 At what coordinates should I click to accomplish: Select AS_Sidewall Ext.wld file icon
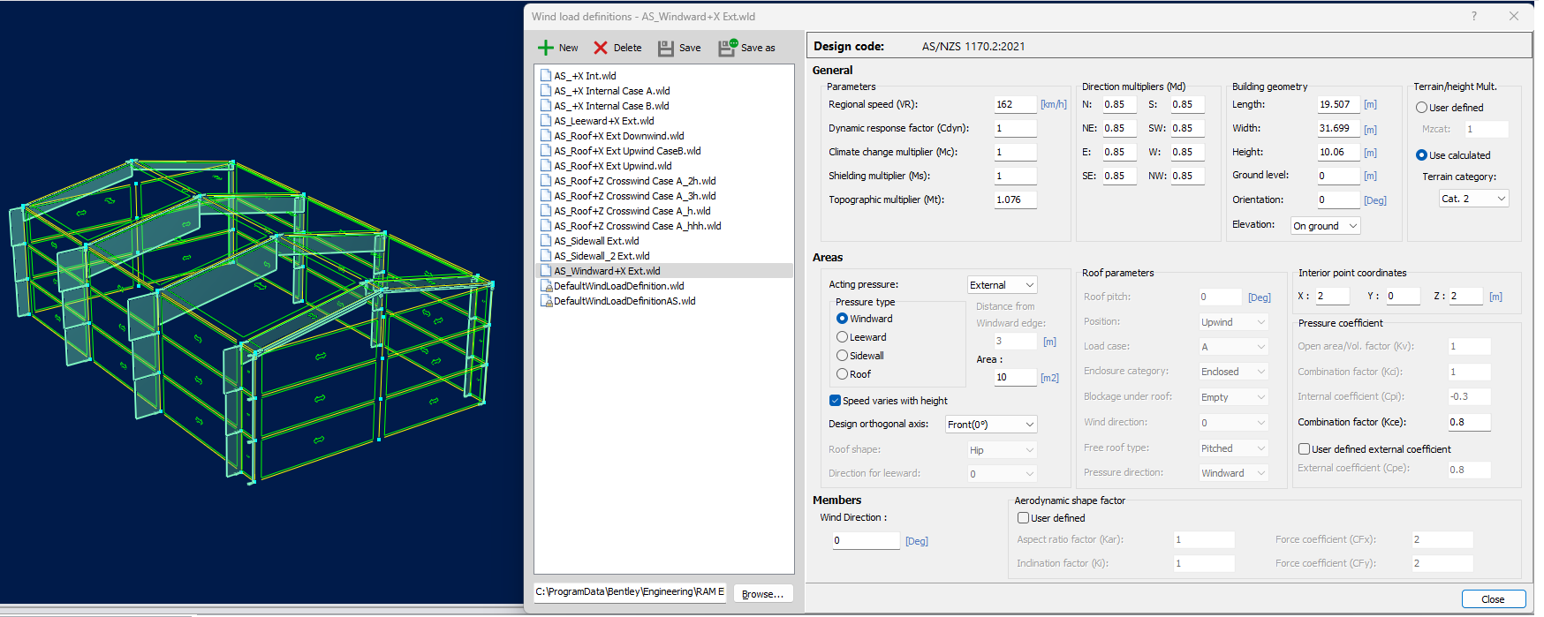[547, 241]
